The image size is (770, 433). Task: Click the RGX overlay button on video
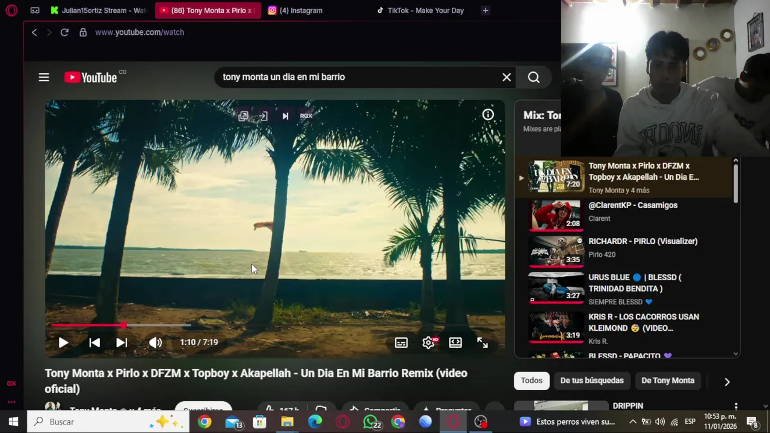pos(306,116)
